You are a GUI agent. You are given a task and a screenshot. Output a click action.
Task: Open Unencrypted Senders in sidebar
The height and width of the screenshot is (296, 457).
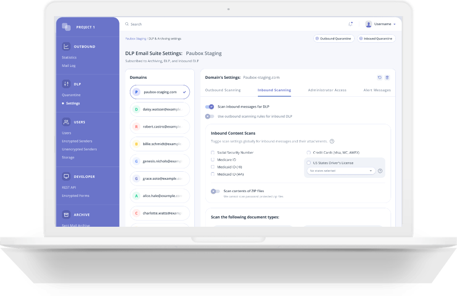point(79,149)
